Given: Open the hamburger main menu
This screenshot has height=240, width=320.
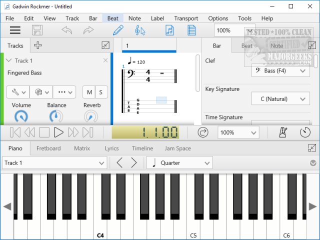Looking at the screenshot, I should point(15,30).
